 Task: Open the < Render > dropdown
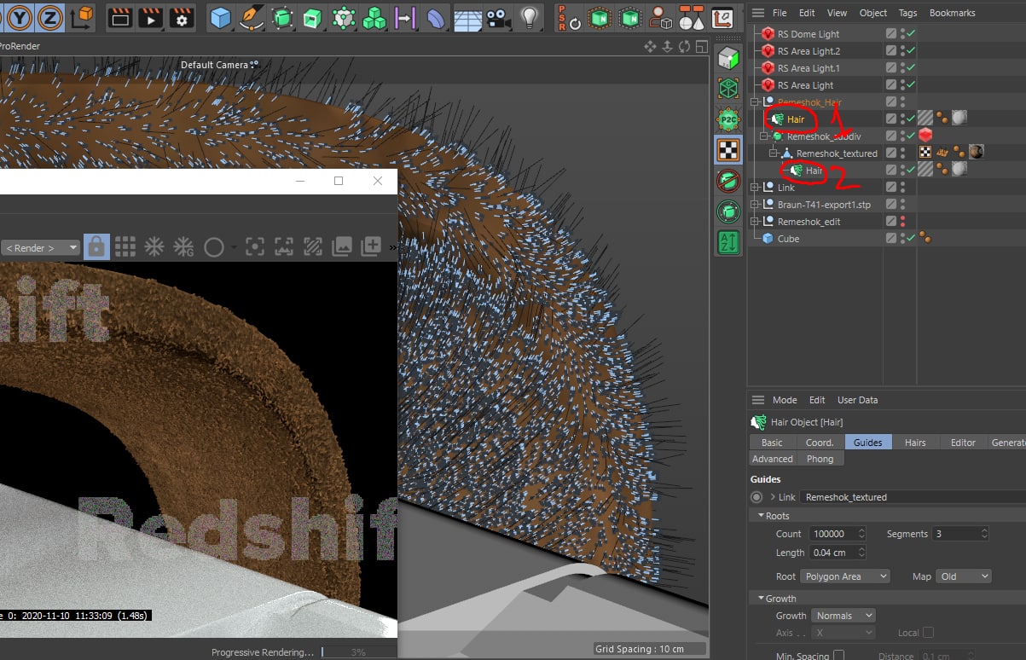(40, 247)
